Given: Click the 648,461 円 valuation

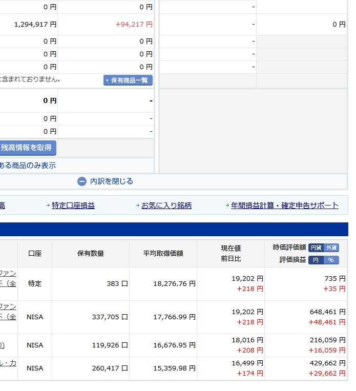Looking at the screenshot, I should click(x=328, y=312).
